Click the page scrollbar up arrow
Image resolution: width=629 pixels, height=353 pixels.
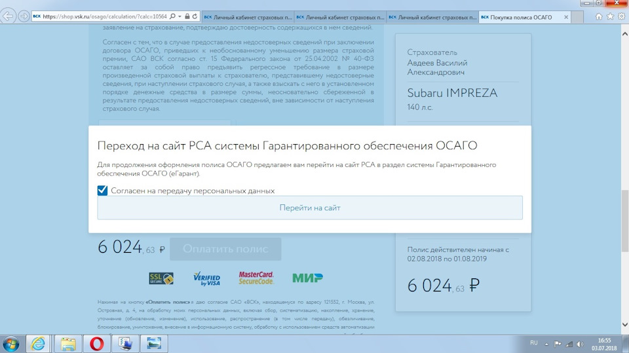(x=624, y=34)
